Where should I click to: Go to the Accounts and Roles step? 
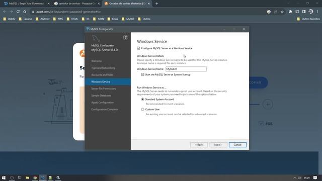(x=102, y=75)
